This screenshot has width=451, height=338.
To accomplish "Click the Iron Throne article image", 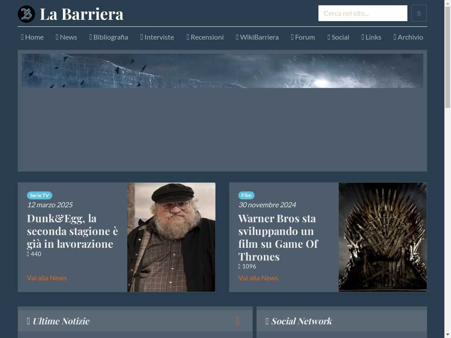I will pyautogui.click(x=383, y=237).
